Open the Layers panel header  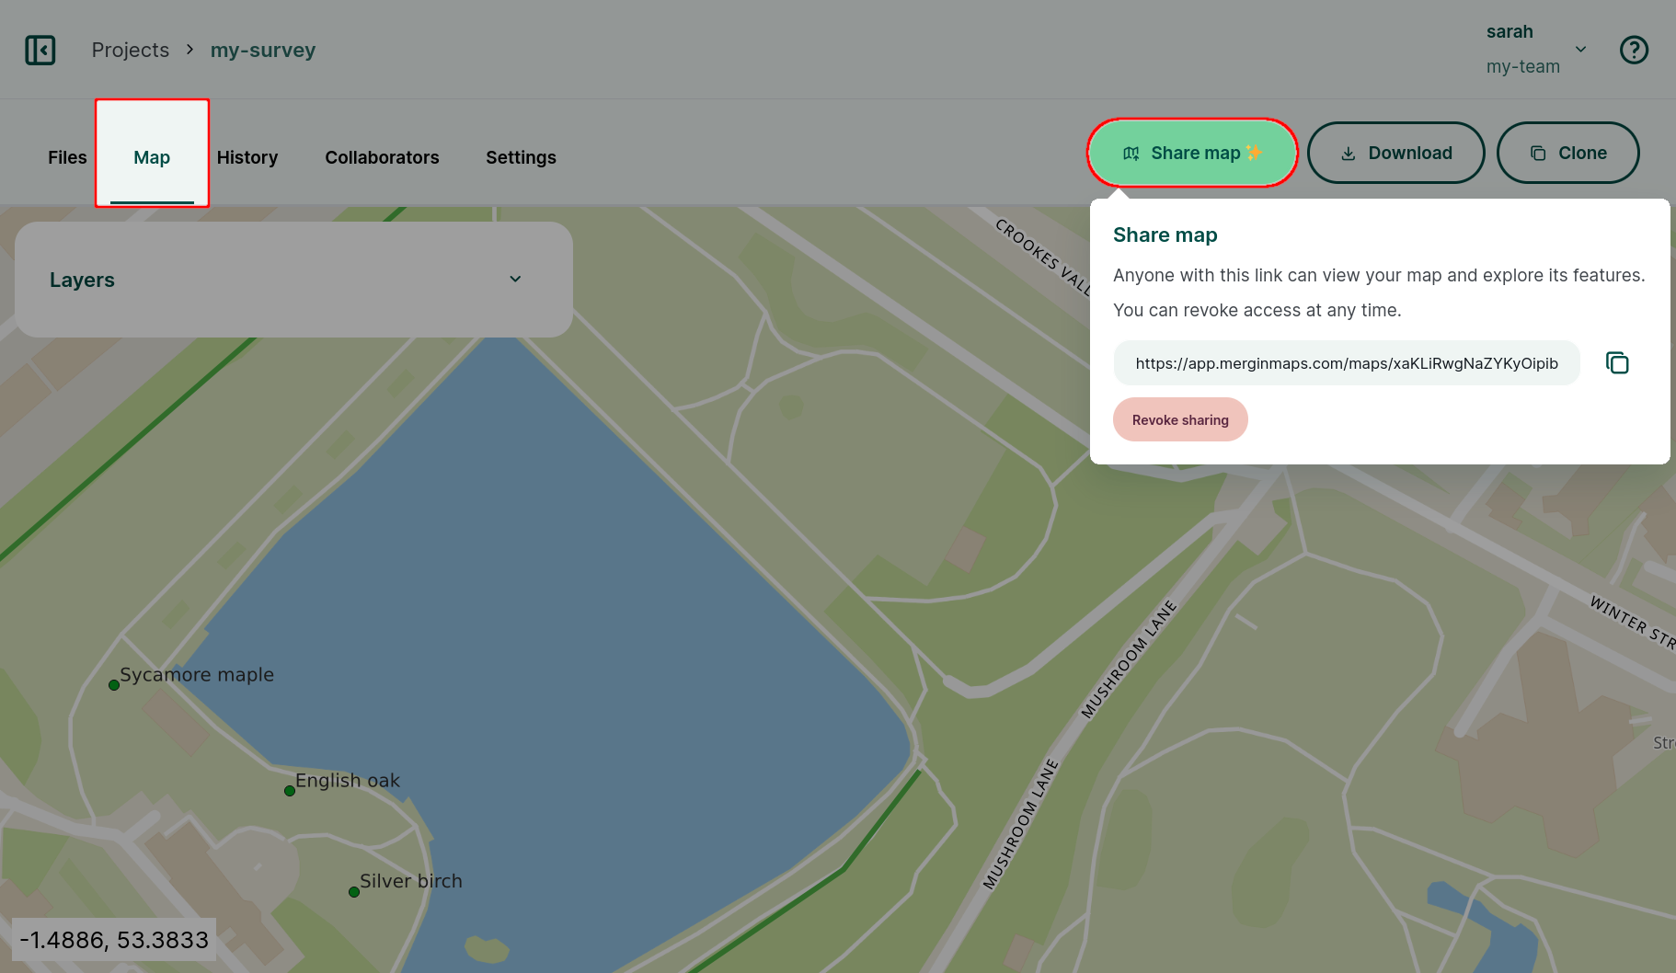(82, 279)
